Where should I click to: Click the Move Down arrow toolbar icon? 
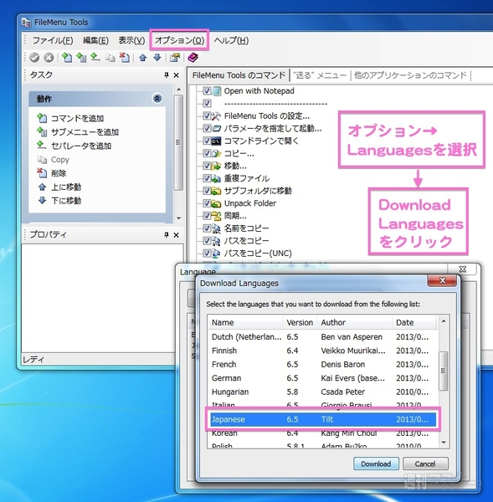click(x=157, y=58)
